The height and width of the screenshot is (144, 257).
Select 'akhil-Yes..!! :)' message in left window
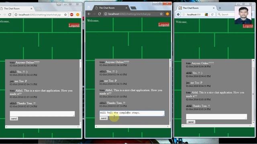point(19,72)
